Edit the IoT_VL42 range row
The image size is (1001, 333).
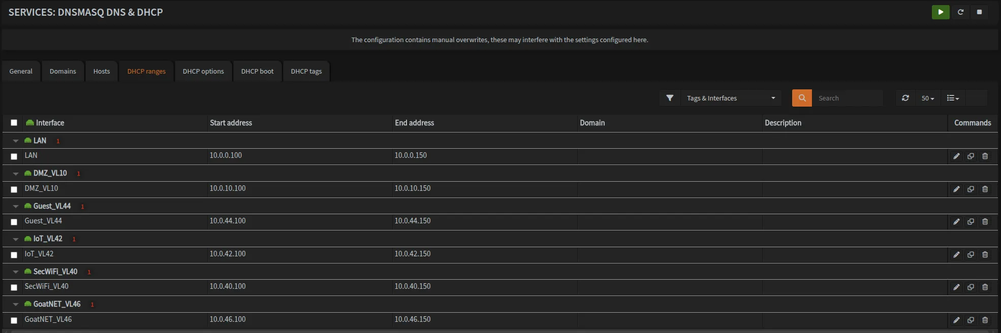point(956,255)
